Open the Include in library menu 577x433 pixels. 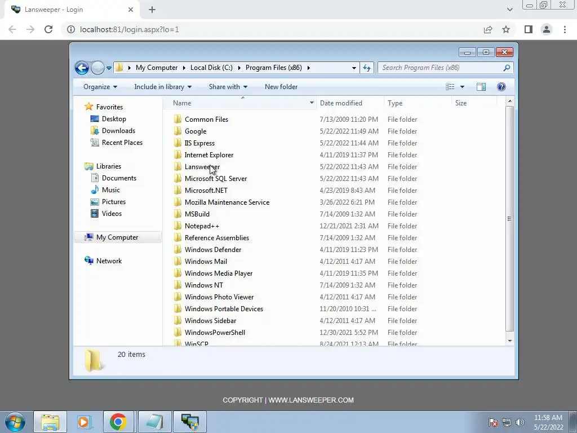pyautogui.click(x=163, y=87)
